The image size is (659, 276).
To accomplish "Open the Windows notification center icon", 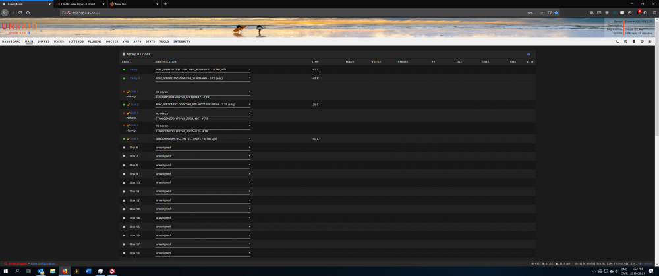I will pos(652,271).
